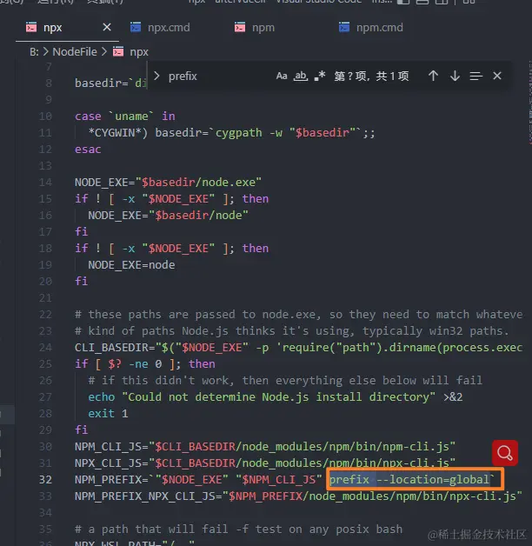Click the npx breadcrumb file
This screenshot has width=532, height=546.
point(138,52)
